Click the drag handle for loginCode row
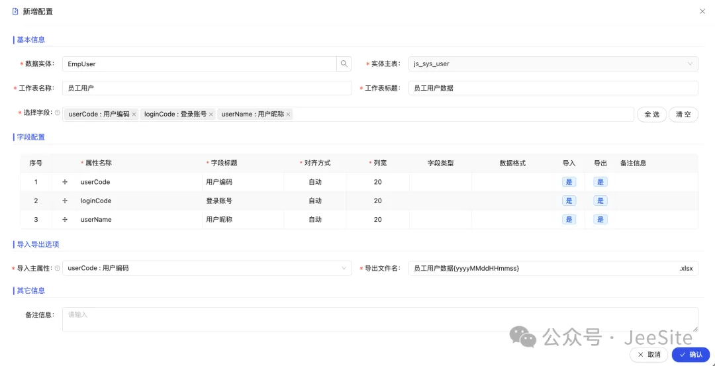The image size is (715, 366). (65, 201)
